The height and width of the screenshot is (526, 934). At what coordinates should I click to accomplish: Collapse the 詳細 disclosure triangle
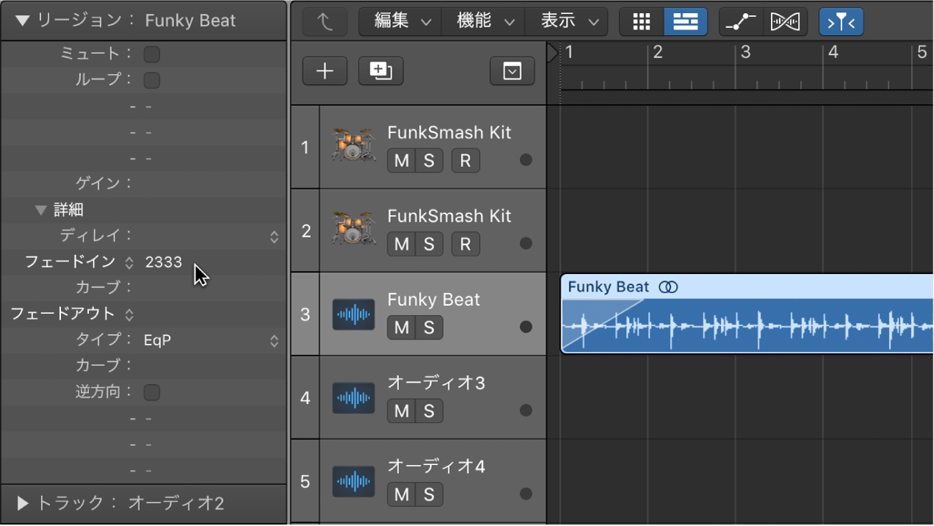[41, 210]
